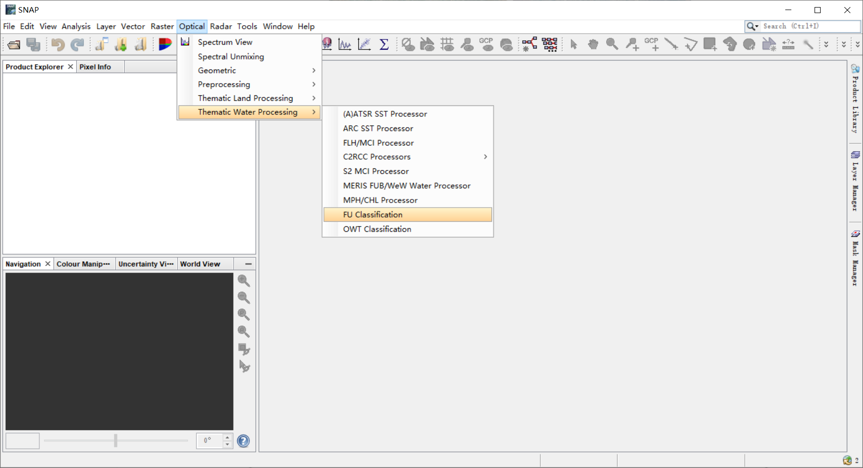
Task: Select the Draw Ellipse tool
Action: coord(749,44)
